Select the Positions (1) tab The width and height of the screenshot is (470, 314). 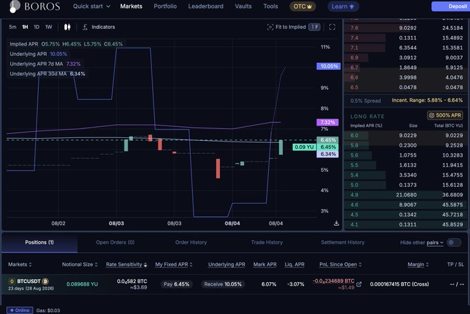point(39,242)
